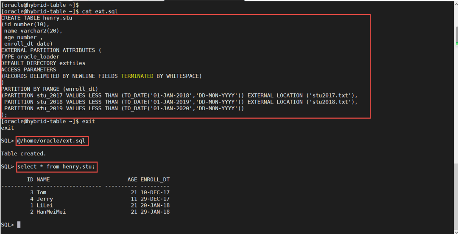This screenshot has height=234, width=458.
Task: Click the NAME column header
Action: pyautogui.click(x=43, y=180)
